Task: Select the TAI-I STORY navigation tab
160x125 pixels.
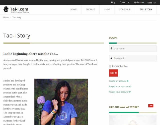Action: coord(146,9)
